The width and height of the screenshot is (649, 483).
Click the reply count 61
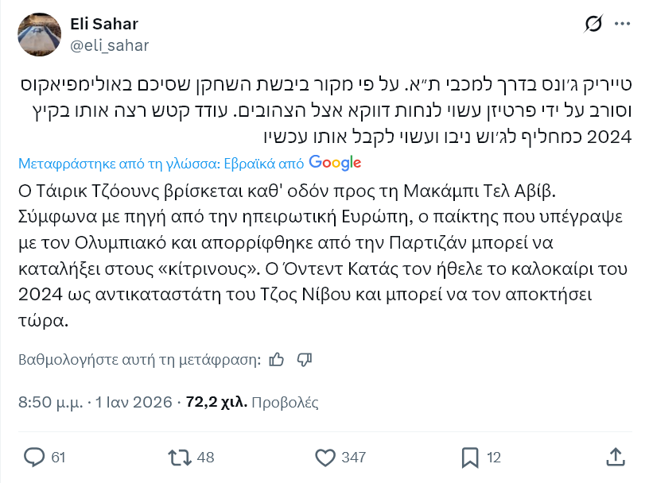(58, 457)
